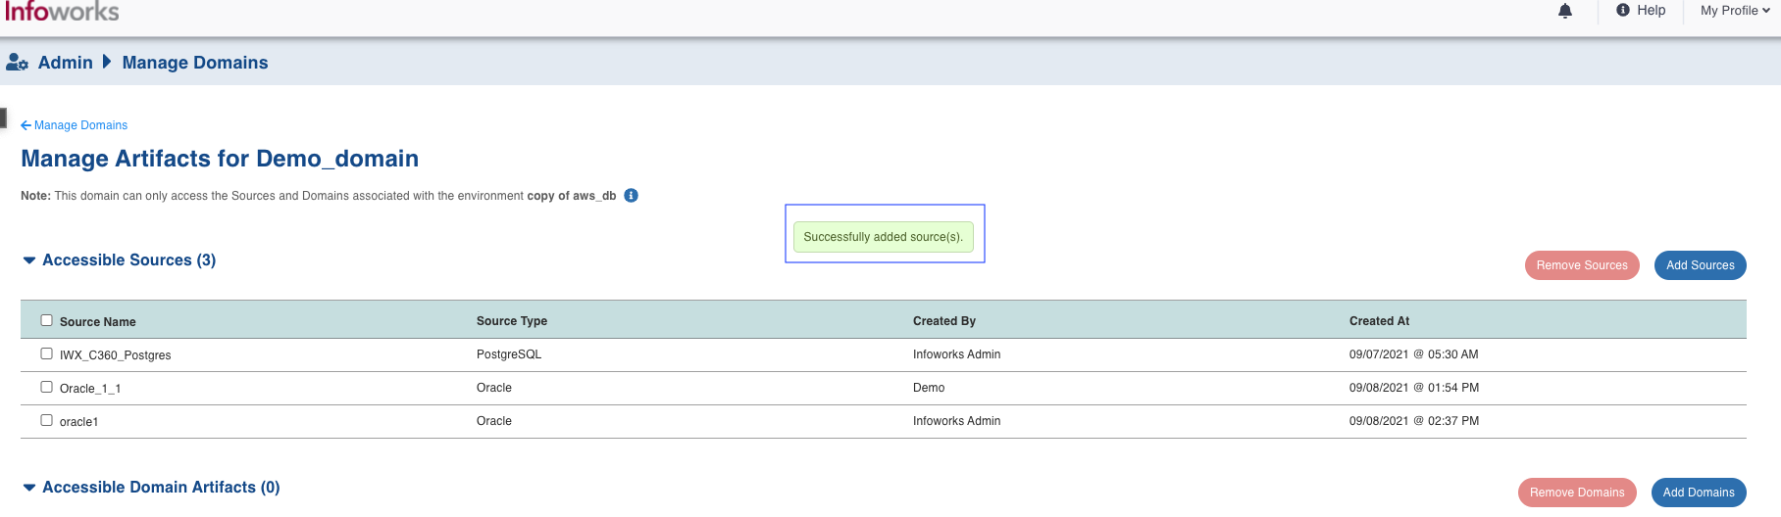Go to Admin in the breadcrumb
Viewport: 1781px width, 517px height.
point(65,63)
